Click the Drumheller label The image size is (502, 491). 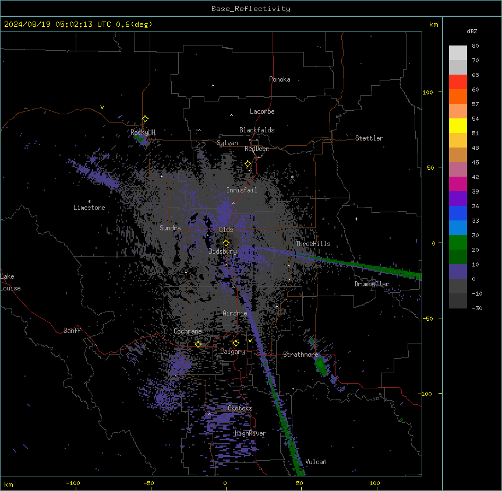pos(372,284)
